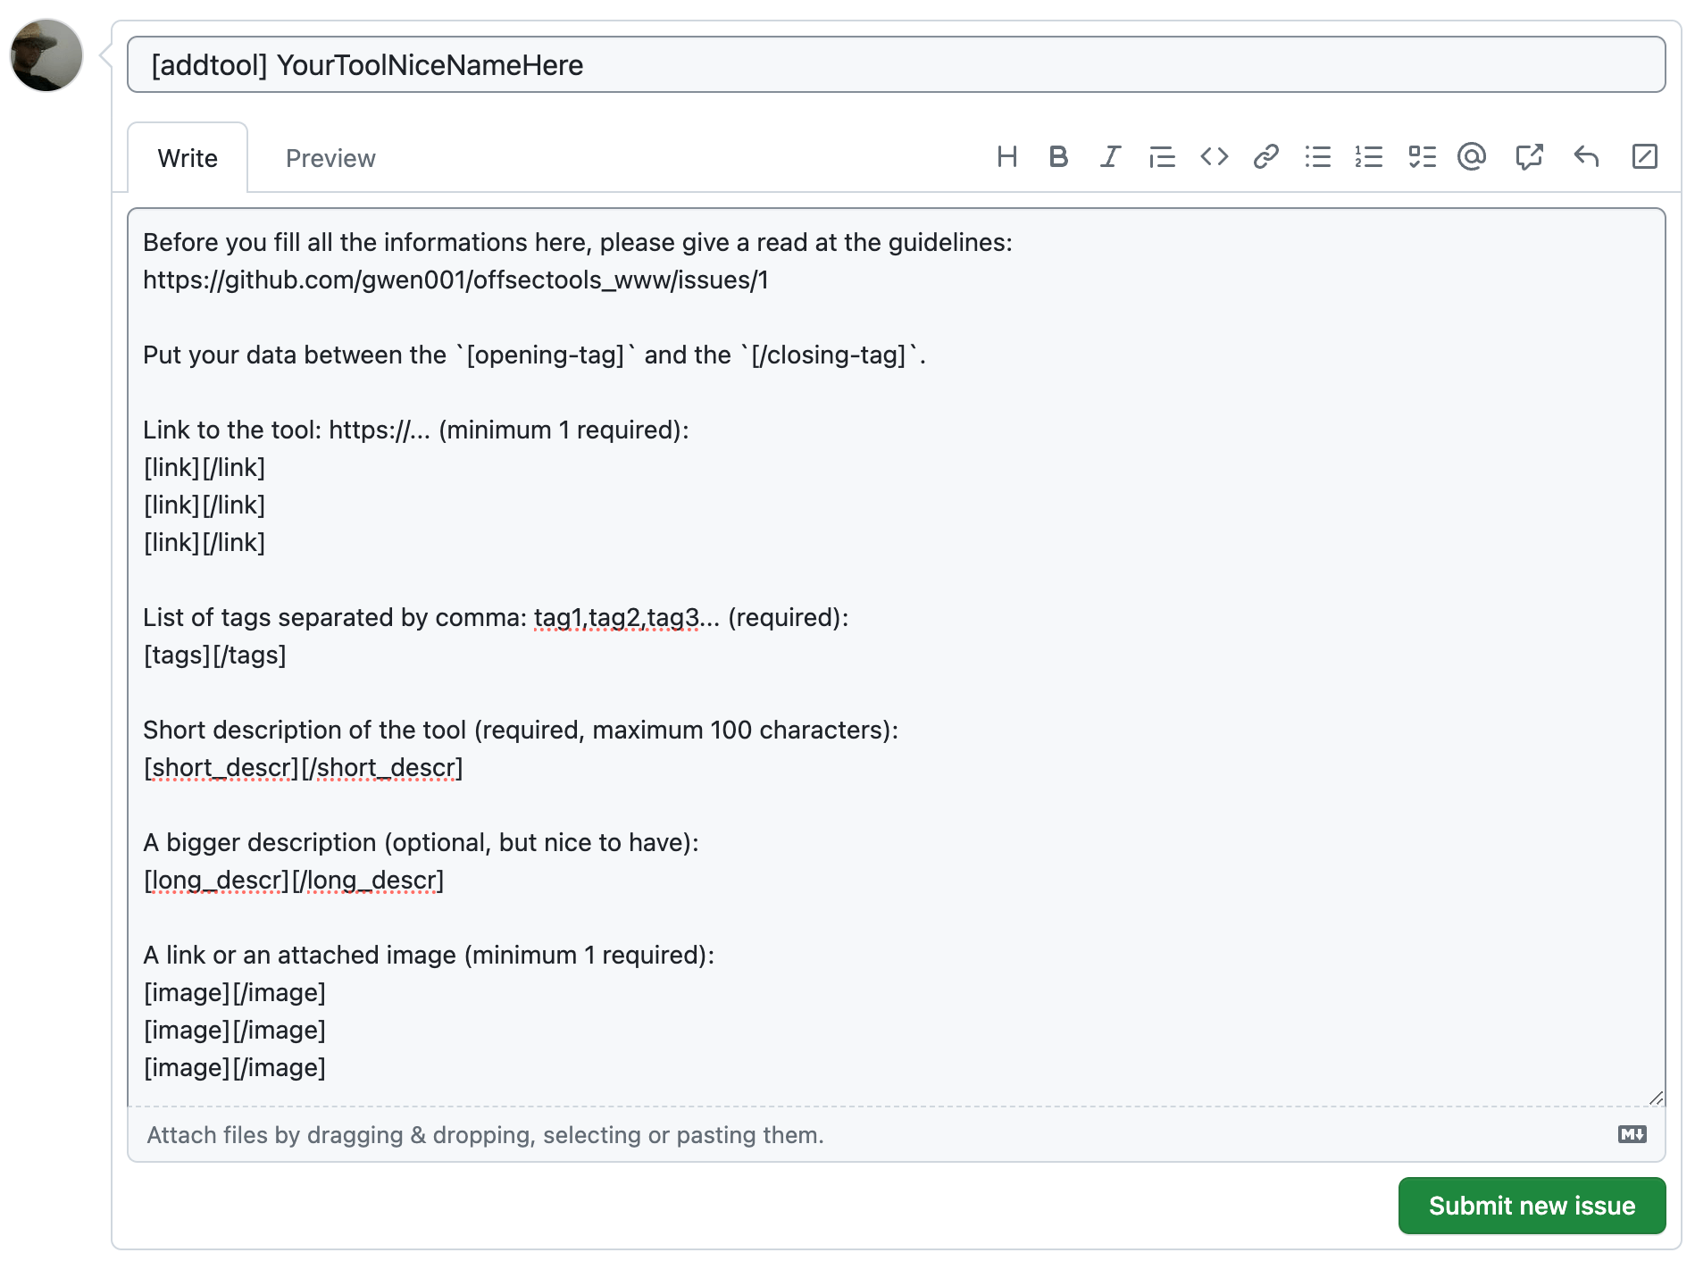Switch to the Preview tab
Screen dimensions: 1695x1261
point(330,157)
